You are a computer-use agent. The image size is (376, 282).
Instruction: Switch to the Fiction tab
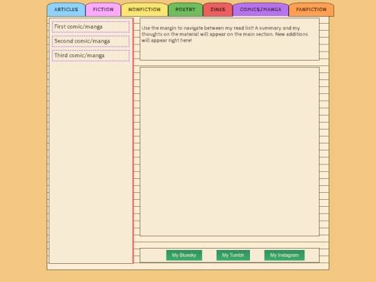103,10
